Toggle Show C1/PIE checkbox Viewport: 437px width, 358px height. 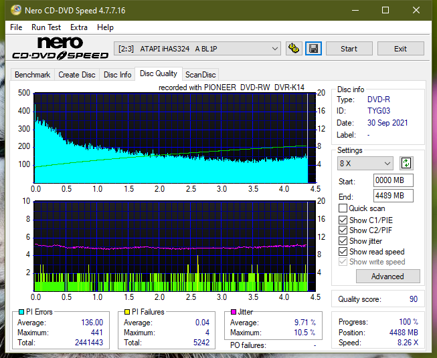click(x=343, y=220)
